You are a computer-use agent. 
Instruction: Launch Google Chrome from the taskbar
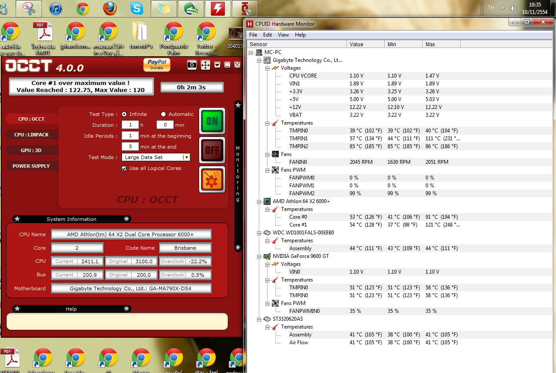[x=83, y=8]
